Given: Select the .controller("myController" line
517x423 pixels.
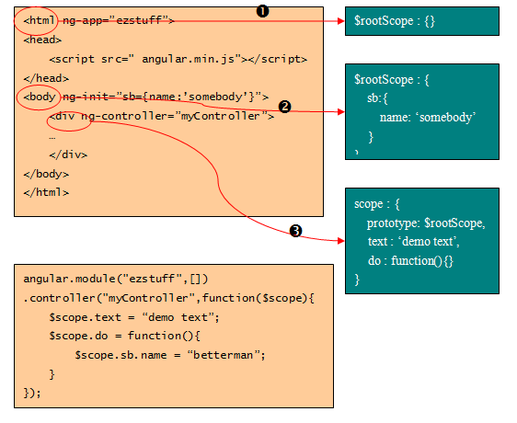Looking at the screenshot, I should 169,298.
